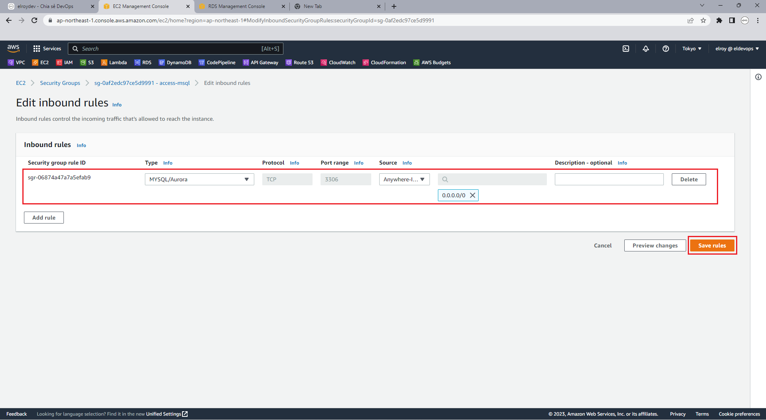
Task: Open browser extensions puzzle icon
Action: [x=719, y=20]
